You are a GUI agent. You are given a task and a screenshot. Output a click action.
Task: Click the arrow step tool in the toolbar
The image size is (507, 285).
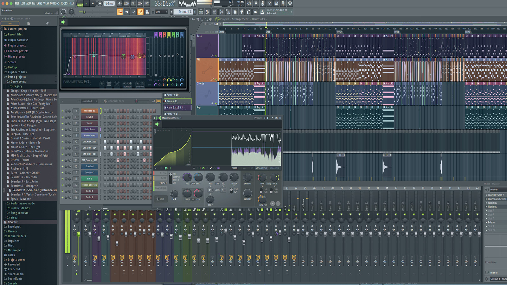click(127, 12)
